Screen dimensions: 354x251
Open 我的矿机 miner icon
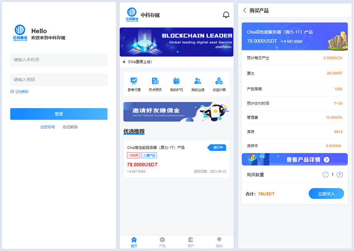177,81
